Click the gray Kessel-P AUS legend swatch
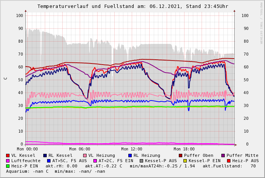The height and width of the screenshot is (178, 265). click(141, 161)
